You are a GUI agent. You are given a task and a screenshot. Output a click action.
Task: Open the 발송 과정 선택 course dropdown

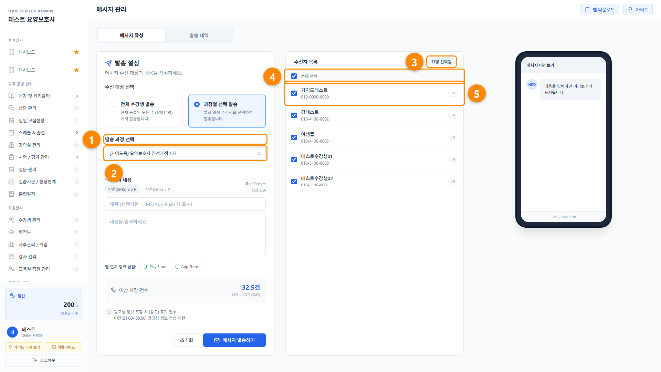tap(185, 153)
